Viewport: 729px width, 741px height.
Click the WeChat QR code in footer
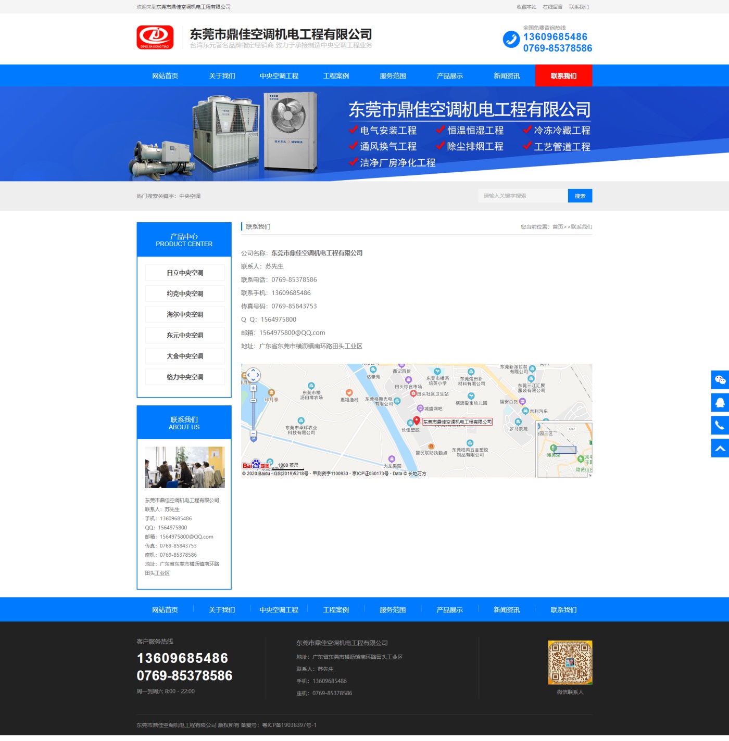pos(570,662)
